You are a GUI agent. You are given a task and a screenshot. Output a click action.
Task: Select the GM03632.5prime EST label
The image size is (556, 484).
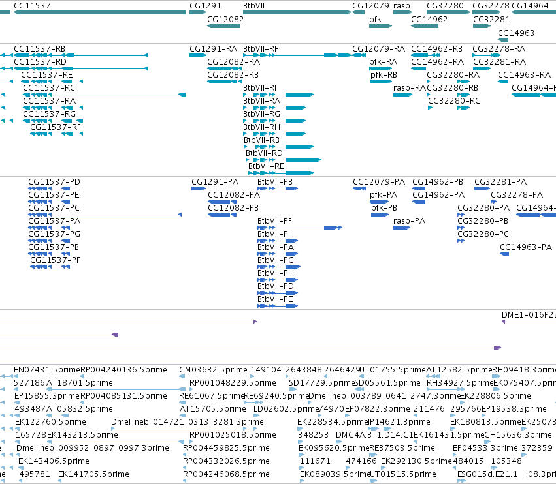(214, 370)
